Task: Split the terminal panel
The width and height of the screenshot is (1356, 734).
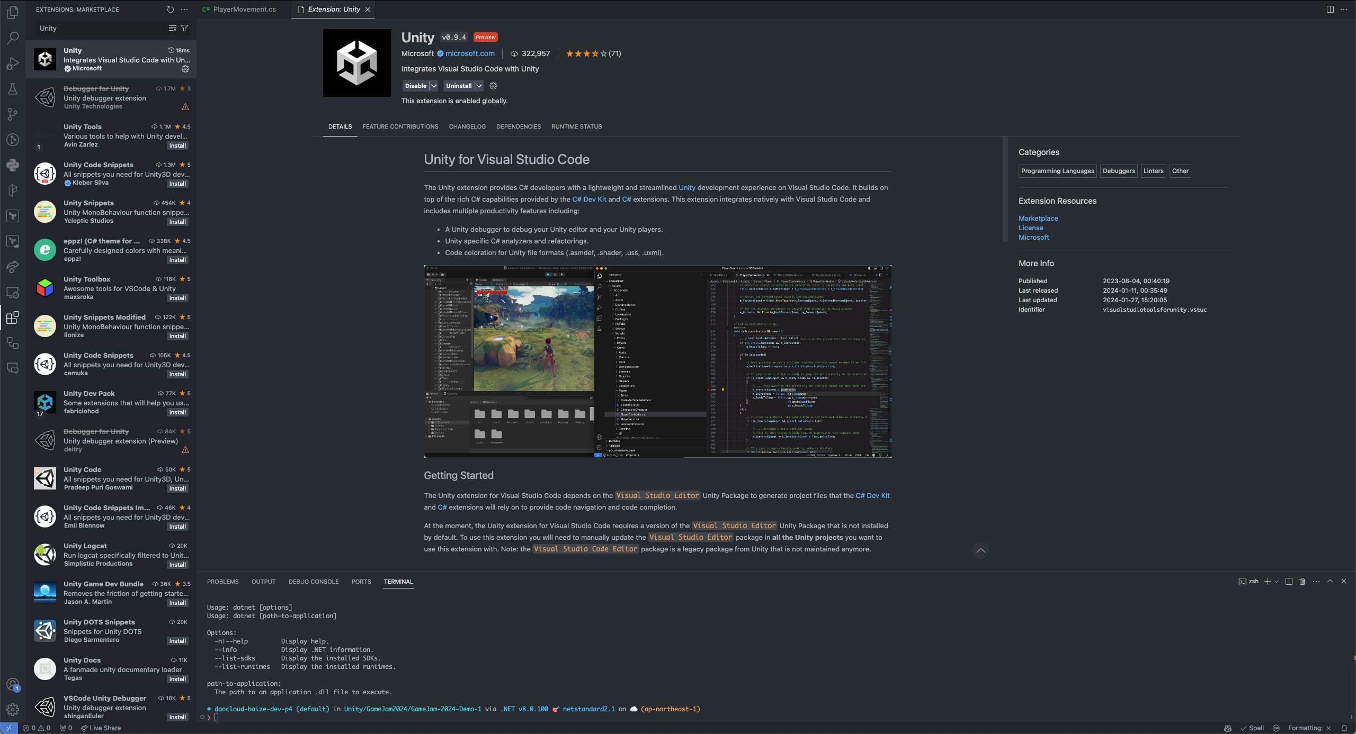Action: 1289,581
